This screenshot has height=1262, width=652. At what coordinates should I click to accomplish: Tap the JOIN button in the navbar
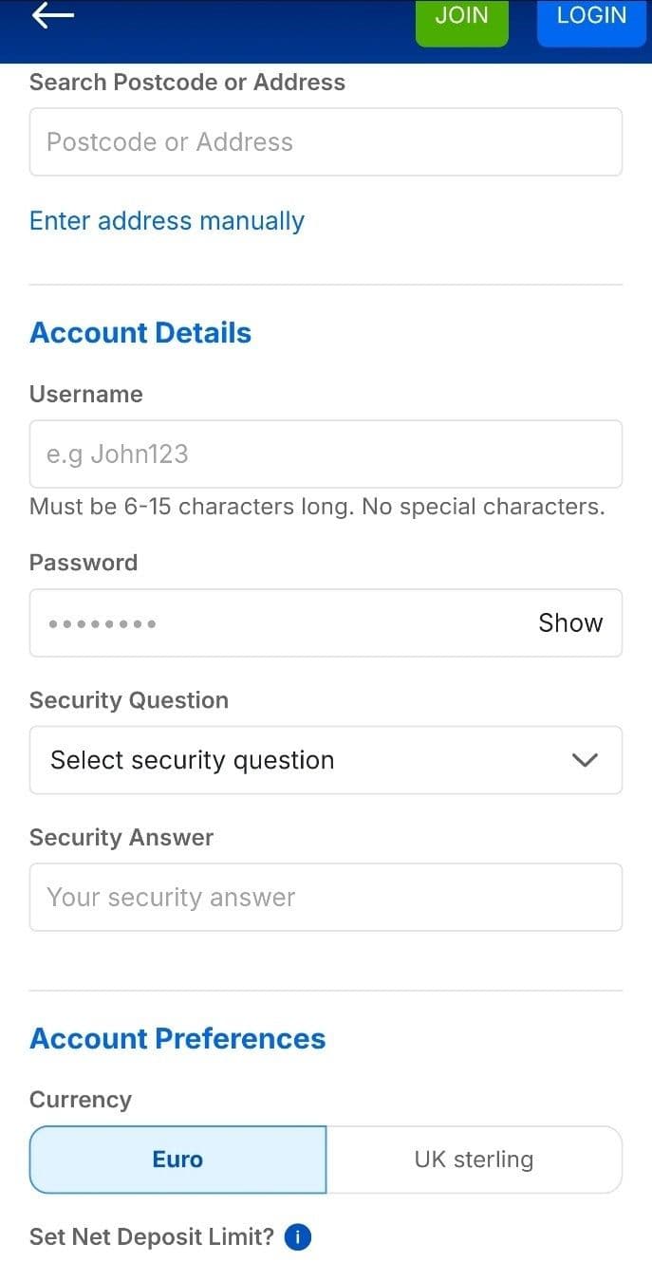pyautogui.click(x=461, y=15)
